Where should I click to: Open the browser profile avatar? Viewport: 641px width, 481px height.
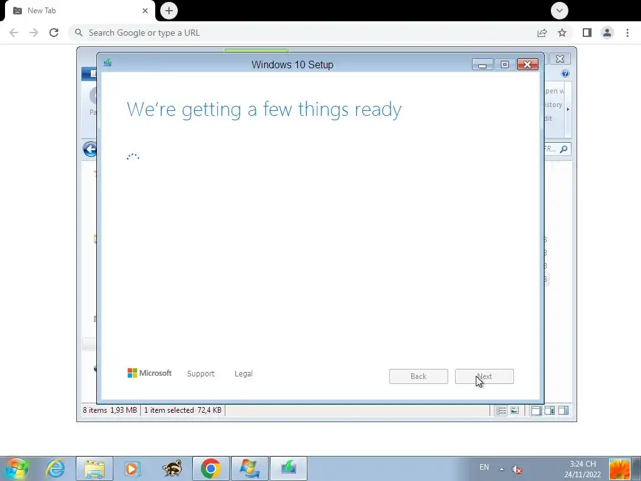tap(607, 33)
